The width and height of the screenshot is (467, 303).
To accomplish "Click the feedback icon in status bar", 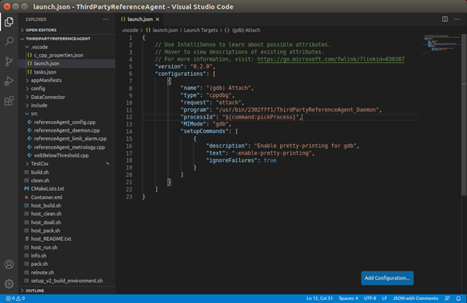I will tap(447, 298).
